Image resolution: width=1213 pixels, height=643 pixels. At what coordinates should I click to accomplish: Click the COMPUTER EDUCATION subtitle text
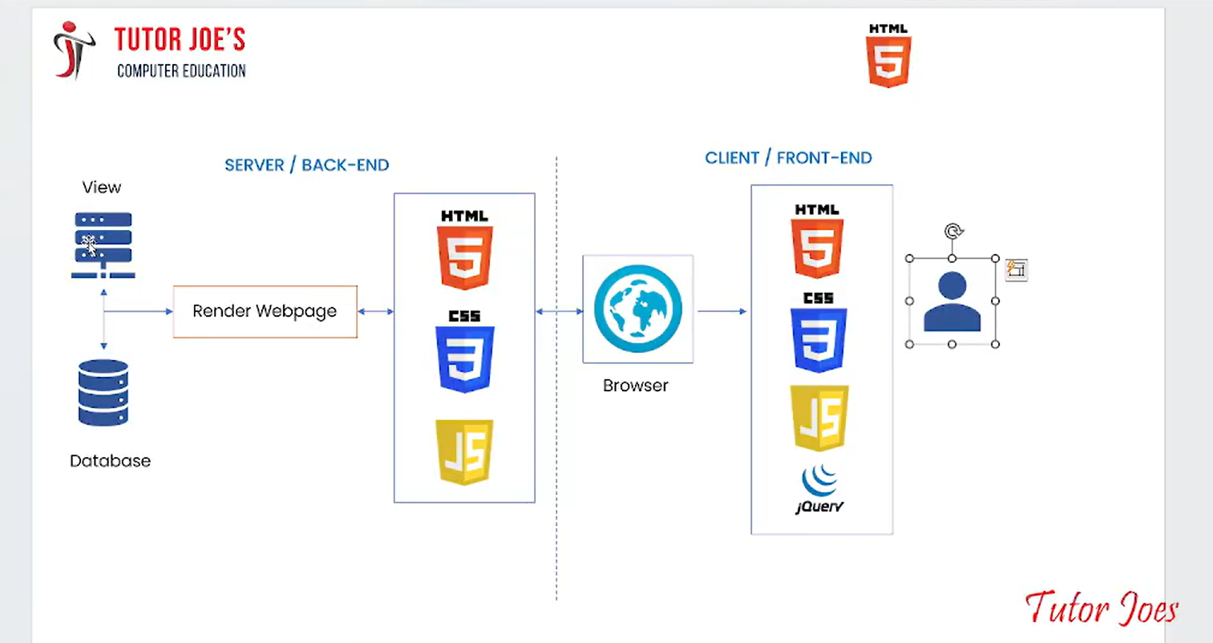click(x=181, y=71)
